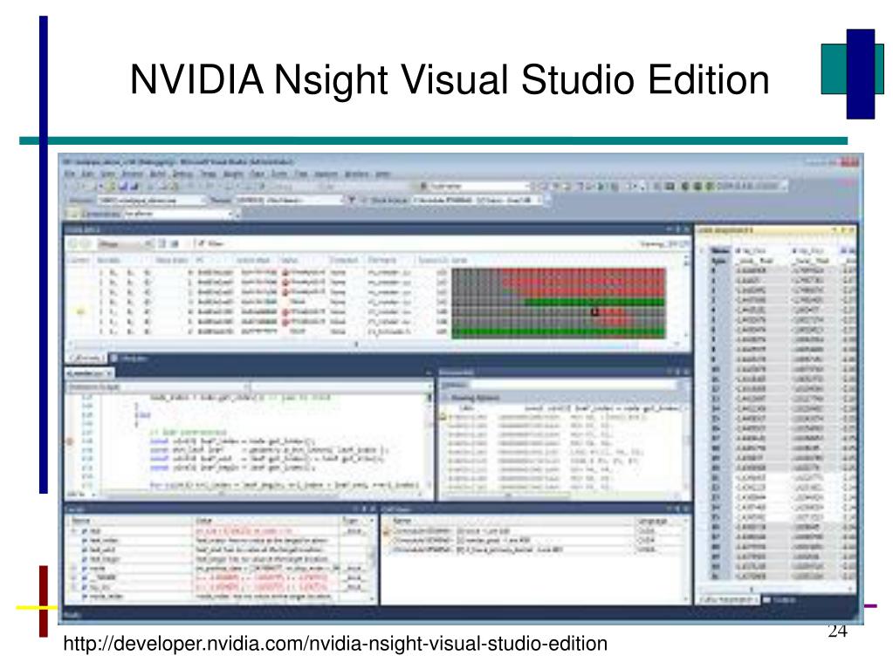
Task: Click the back navigation button in CUDA Info
Action: 73,244
